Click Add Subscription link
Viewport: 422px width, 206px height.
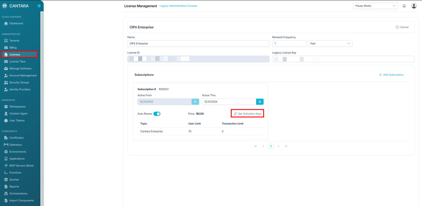coord(391,75)
